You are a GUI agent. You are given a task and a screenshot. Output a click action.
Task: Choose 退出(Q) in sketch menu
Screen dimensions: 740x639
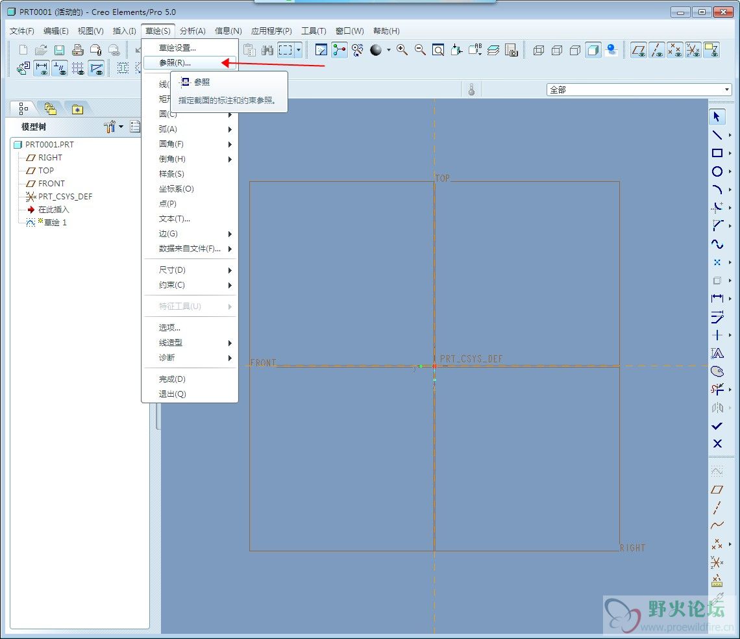[190, 394]
